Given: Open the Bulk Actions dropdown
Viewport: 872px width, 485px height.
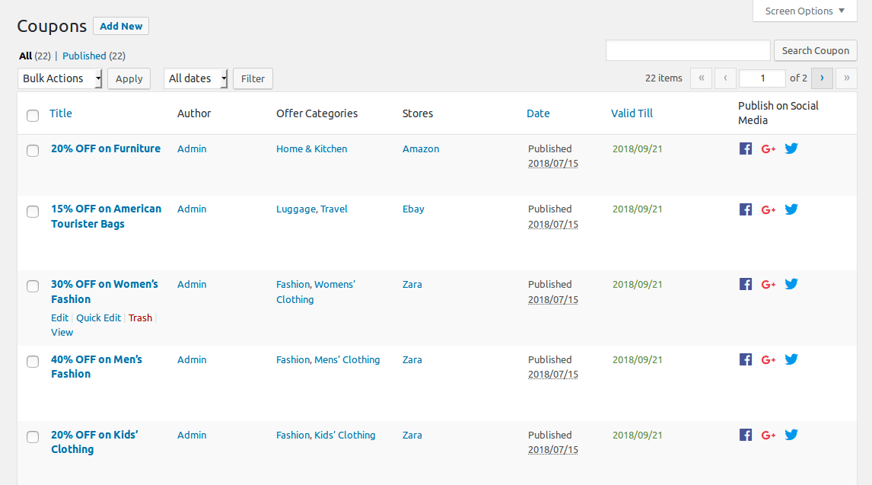Looking at the screenshot, I should (x=60, y=78).
